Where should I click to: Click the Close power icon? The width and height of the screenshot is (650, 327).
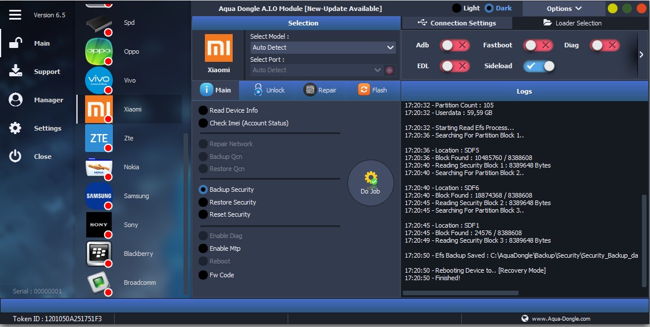[15, 156]
